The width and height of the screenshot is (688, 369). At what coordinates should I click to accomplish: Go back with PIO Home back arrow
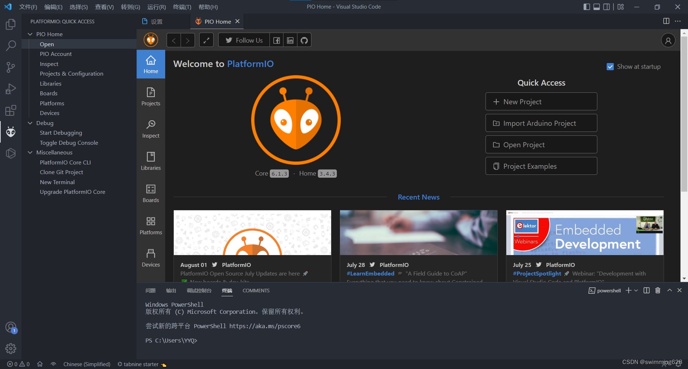(174, 40)
